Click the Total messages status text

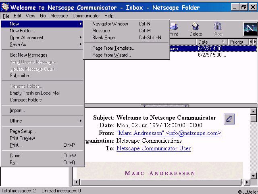(x=18, y=191)
